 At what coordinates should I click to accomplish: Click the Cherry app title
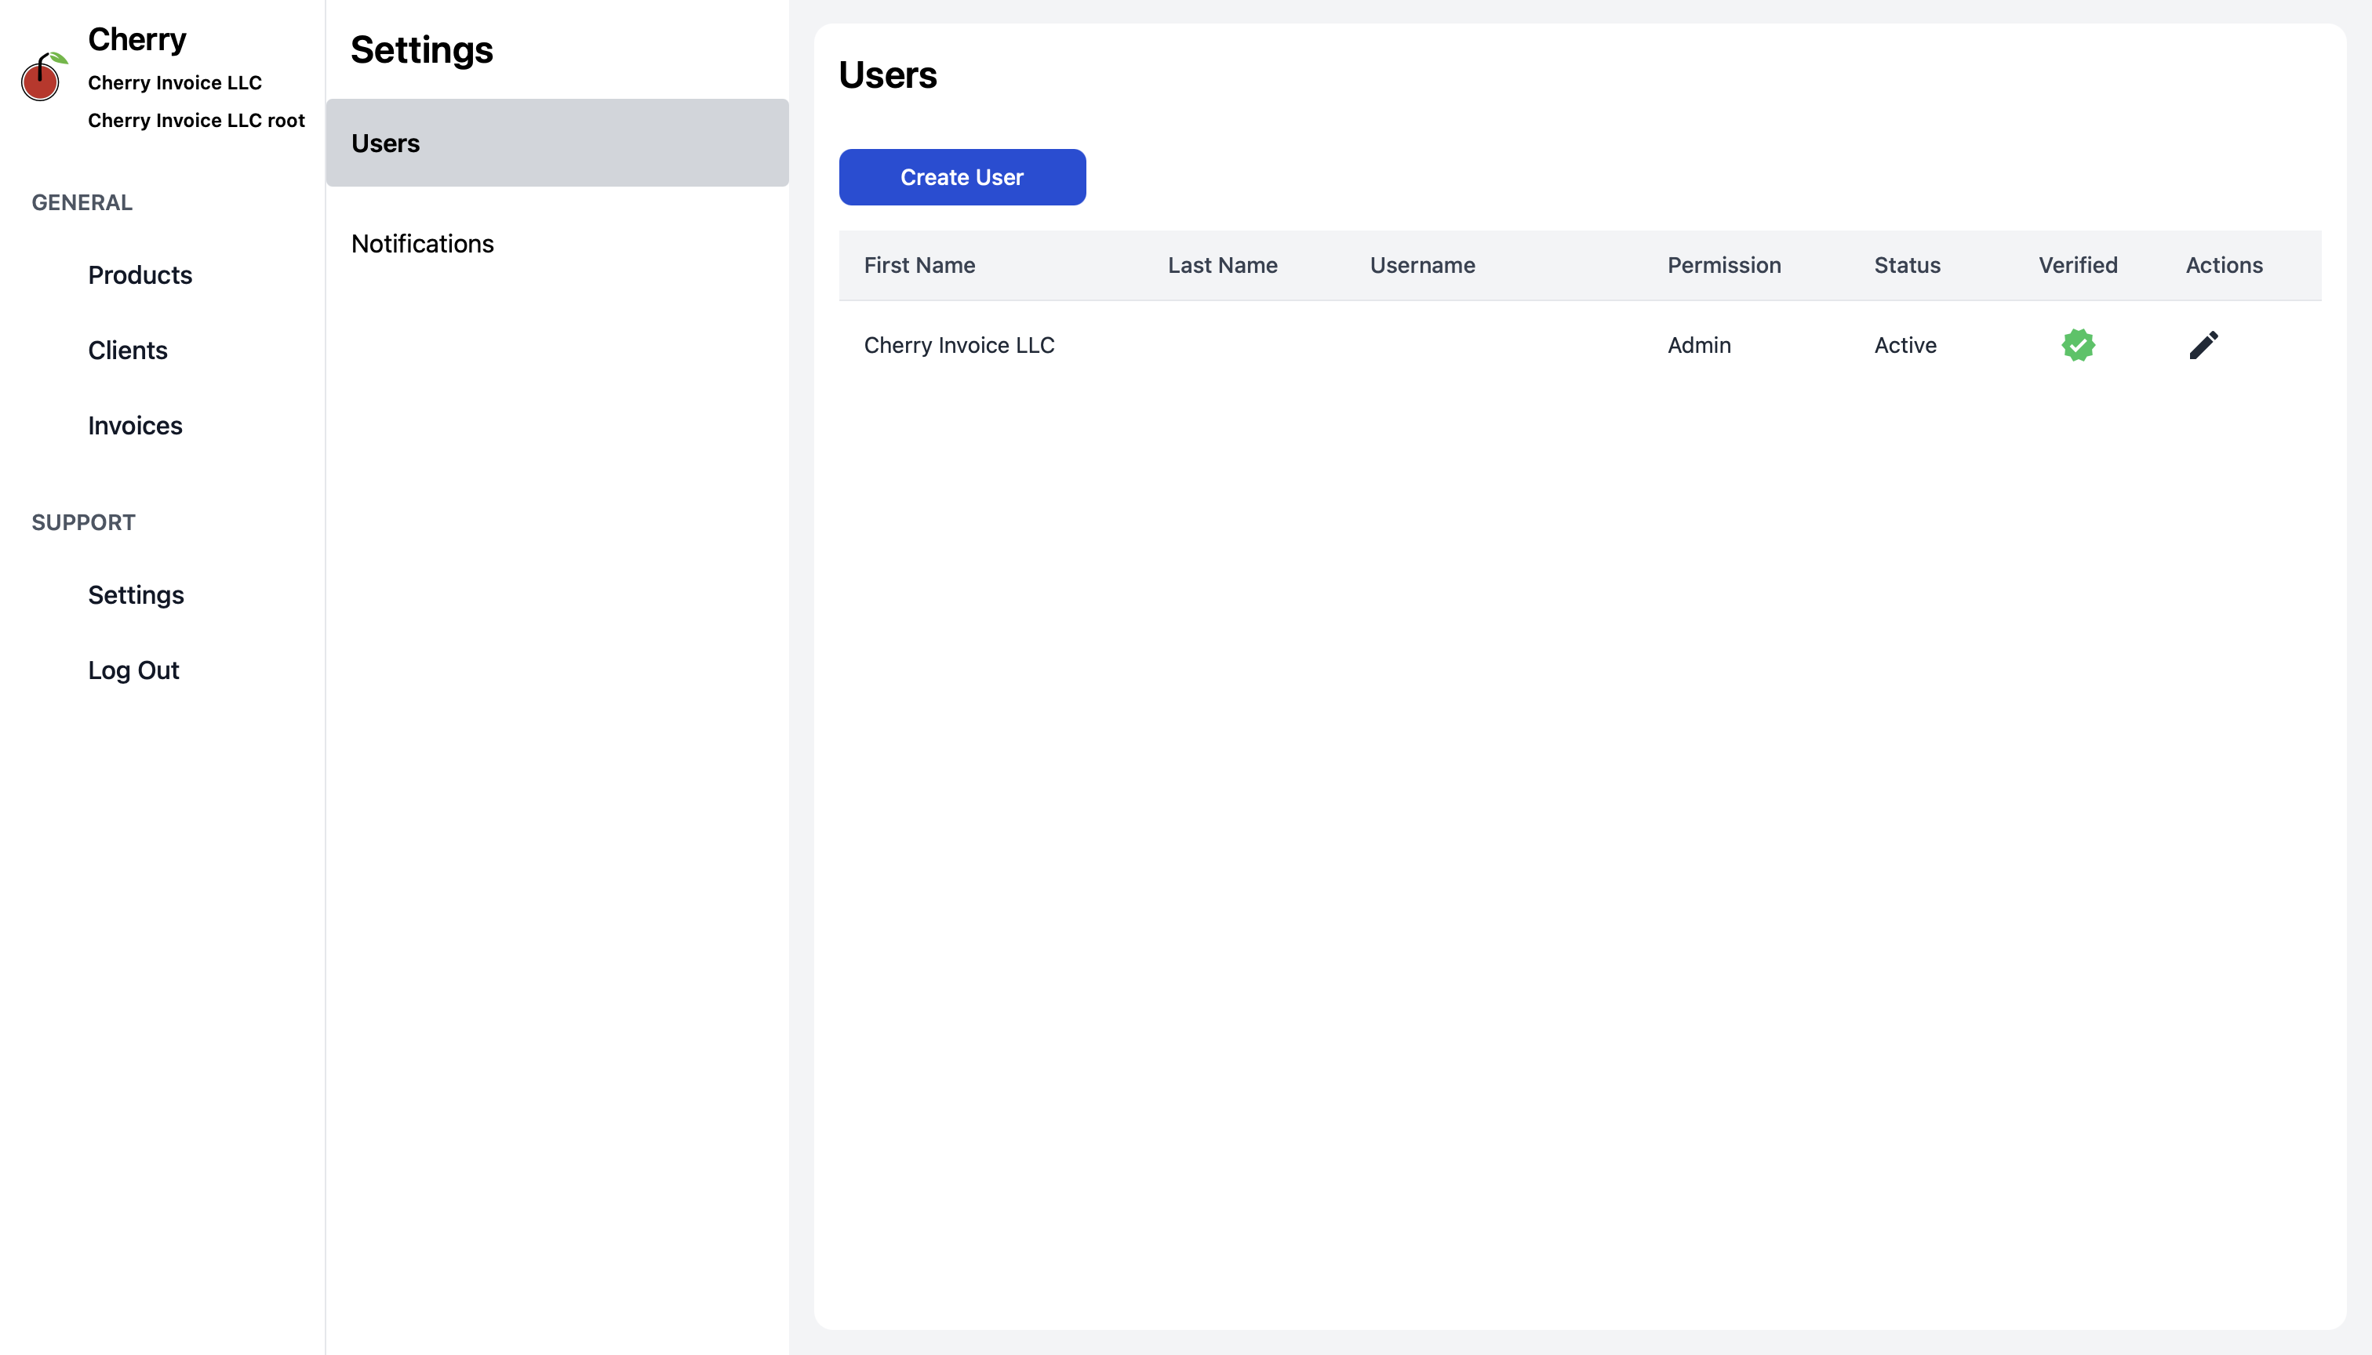click(136, 40)
